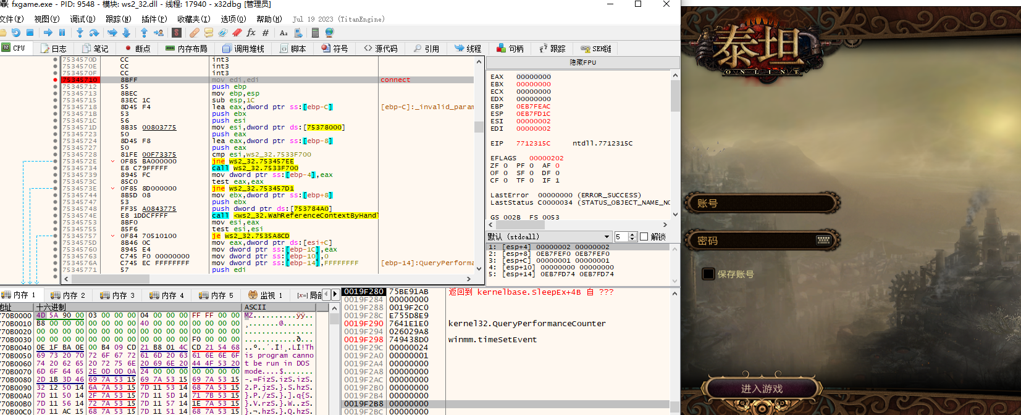Image resolution: width=1021 pixels, height=415 pixels.
Task: Click the 隐藏FPU button
Action: (582, 62)
